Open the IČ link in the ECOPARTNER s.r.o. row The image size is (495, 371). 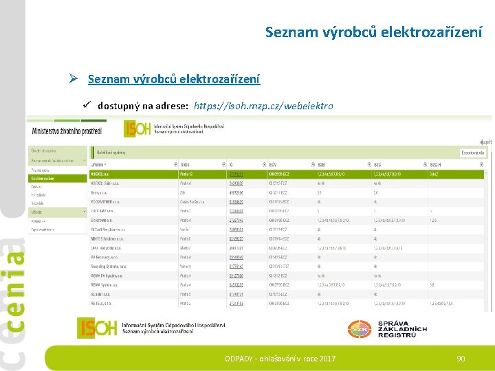[x=236, y=202]
